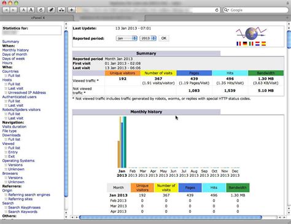291x224 pixels.
Task: Open Monthly history link
Action: point(15,50)
